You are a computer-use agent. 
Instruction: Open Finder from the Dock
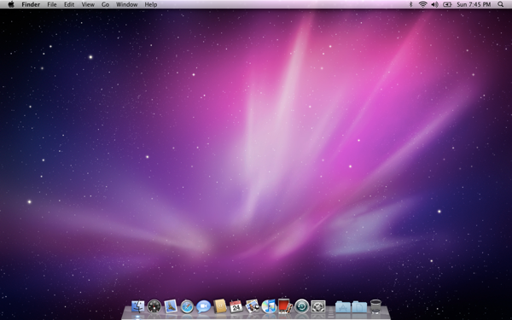coord(137,306)
